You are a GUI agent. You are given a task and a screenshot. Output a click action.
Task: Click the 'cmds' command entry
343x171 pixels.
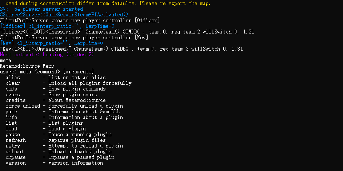11,89
